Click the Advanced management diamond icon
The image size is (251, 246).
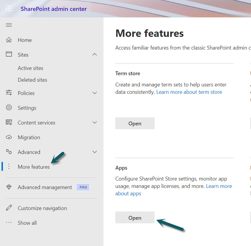click(9, 187)
